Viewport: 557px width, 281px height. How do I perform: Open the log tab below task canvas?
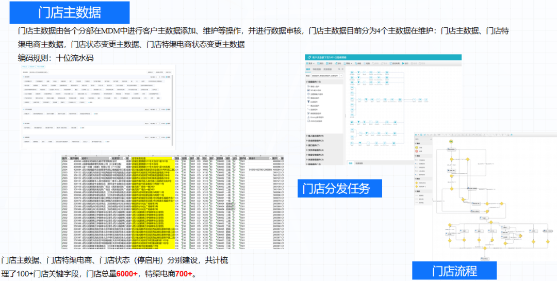[350, 163]
